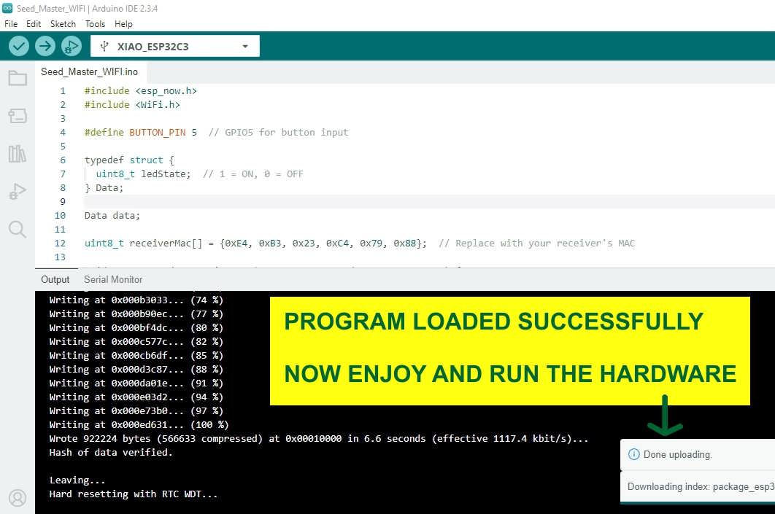Click the Verify checkmark button
The width and height of the screenshot is (775, 514).
coord(19,47)
